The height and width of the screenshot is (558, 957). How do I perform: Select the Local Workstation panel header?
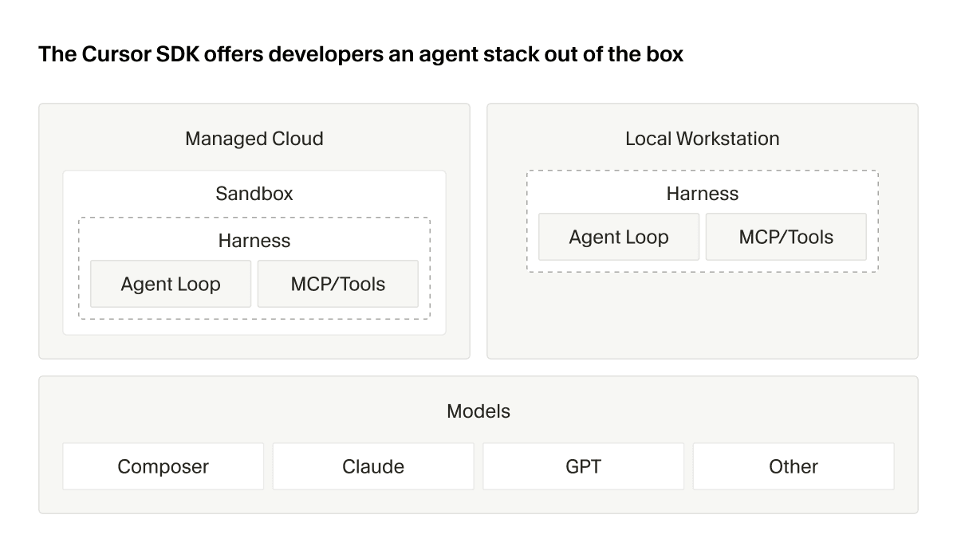703,139
